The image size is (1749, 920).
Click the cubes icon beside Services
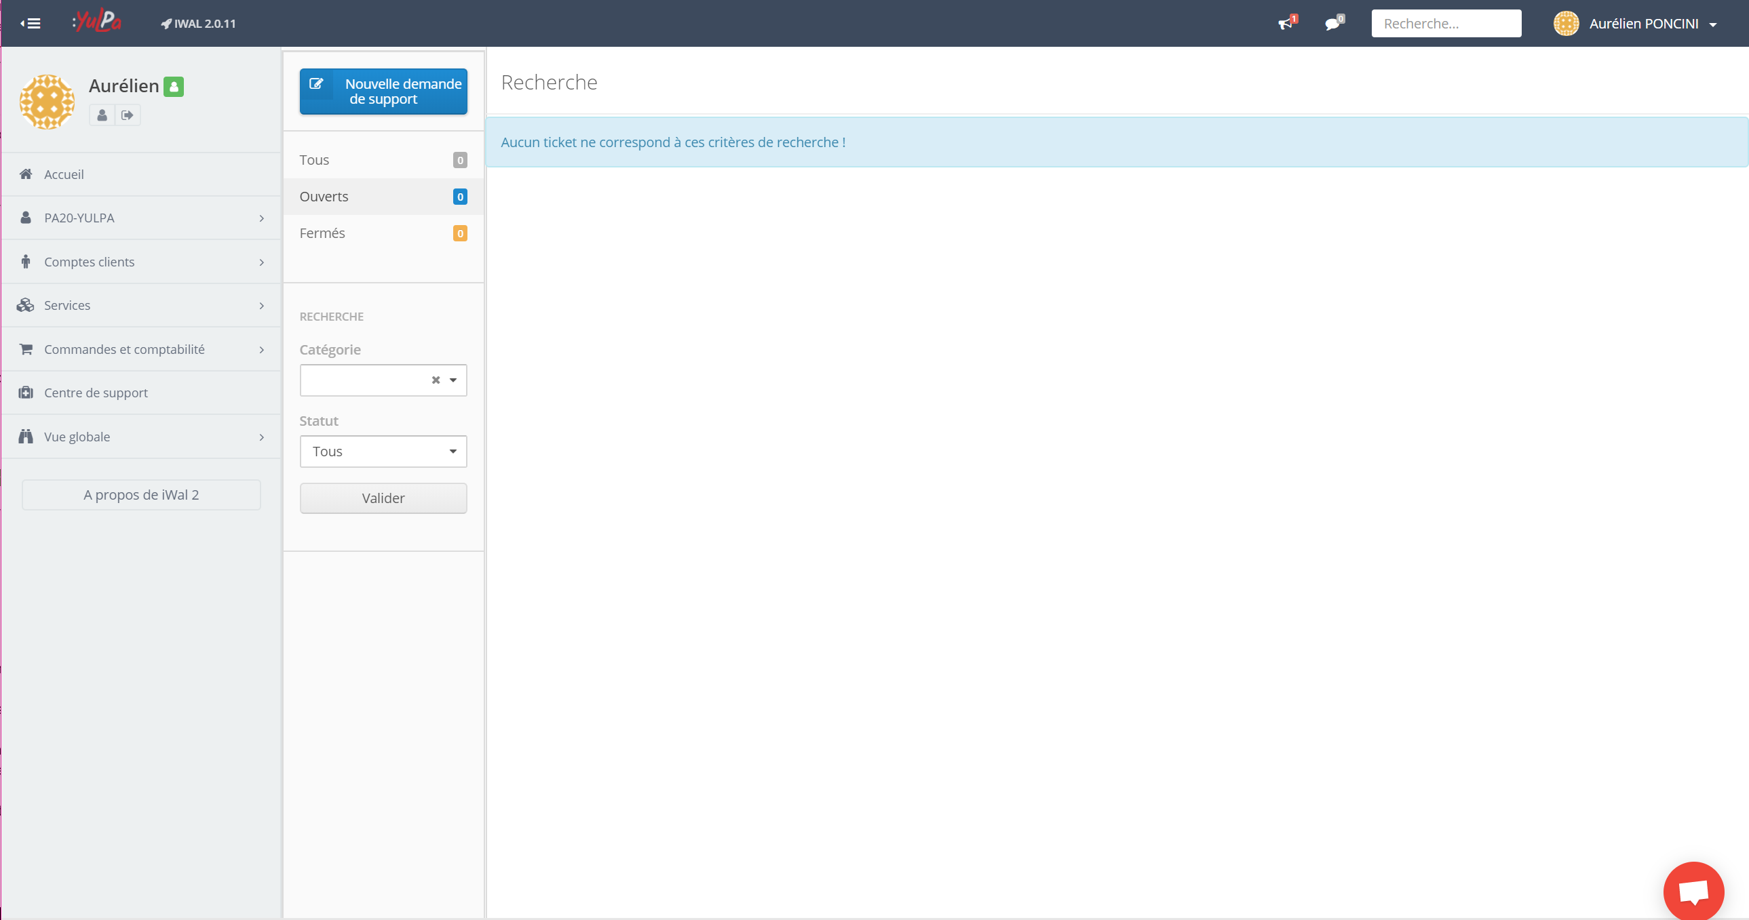[26, 304]
